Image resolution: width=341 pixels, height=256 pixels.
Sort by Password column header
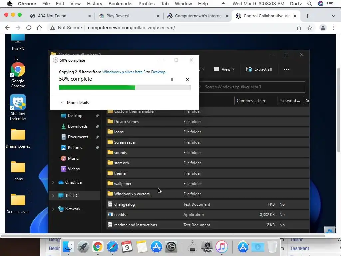[x=289, y=101]
